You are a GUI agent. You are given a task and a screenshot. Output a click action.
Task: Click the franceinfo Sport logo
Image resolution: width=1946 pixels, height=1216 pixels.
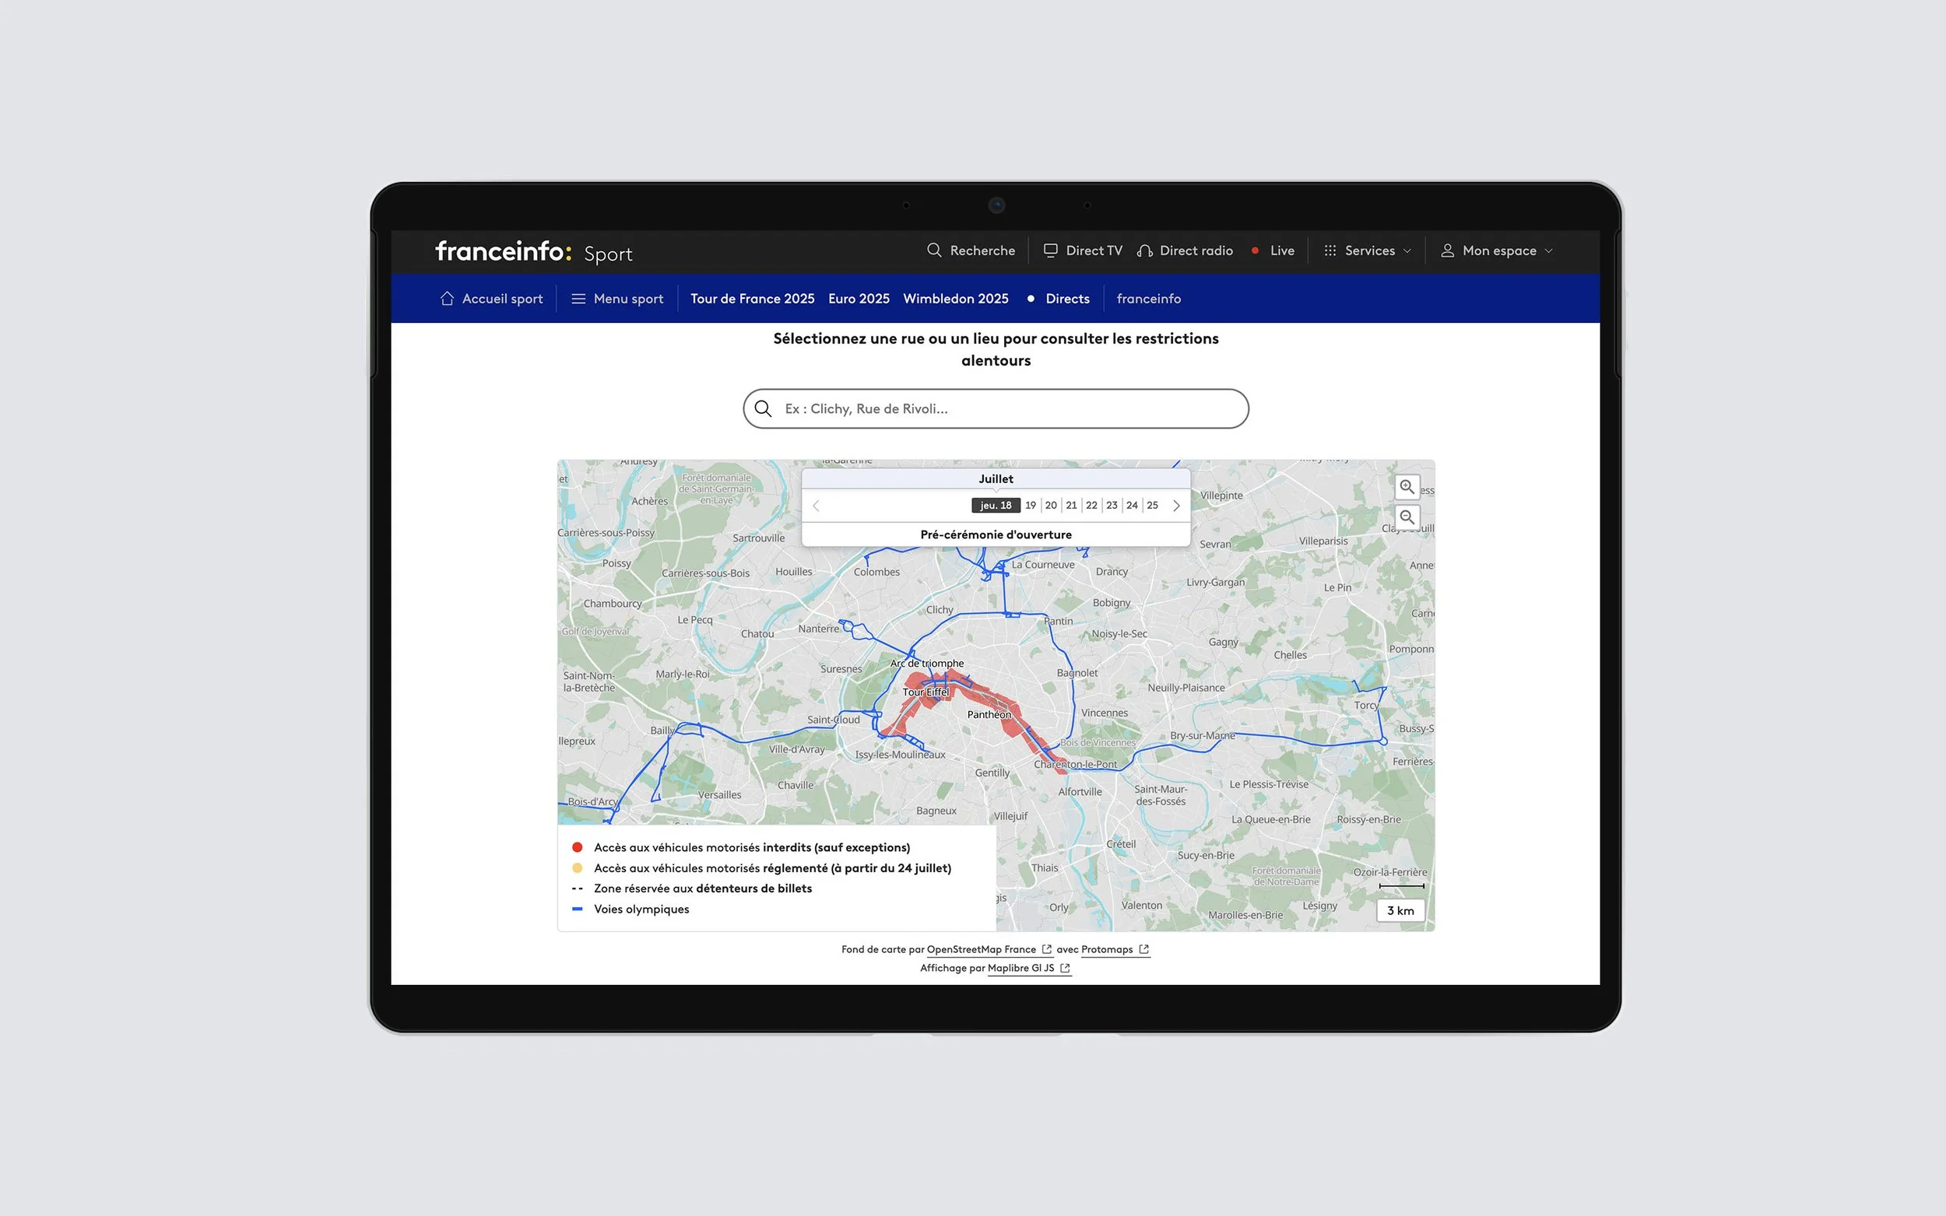click(x=533, y=252)
